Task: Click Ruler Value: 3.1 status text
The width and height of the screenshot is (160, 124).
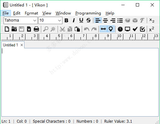Action: click(x=118, y=121)
